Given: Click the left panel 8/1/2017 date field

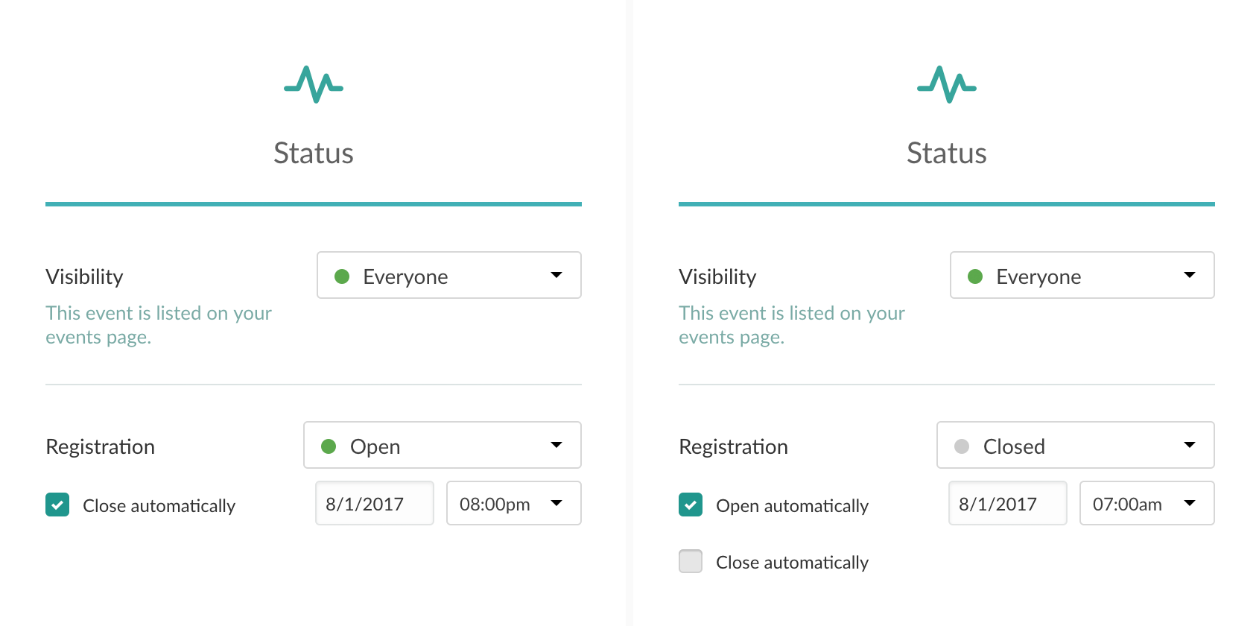Looking at the screenshot, I should 374,504.
